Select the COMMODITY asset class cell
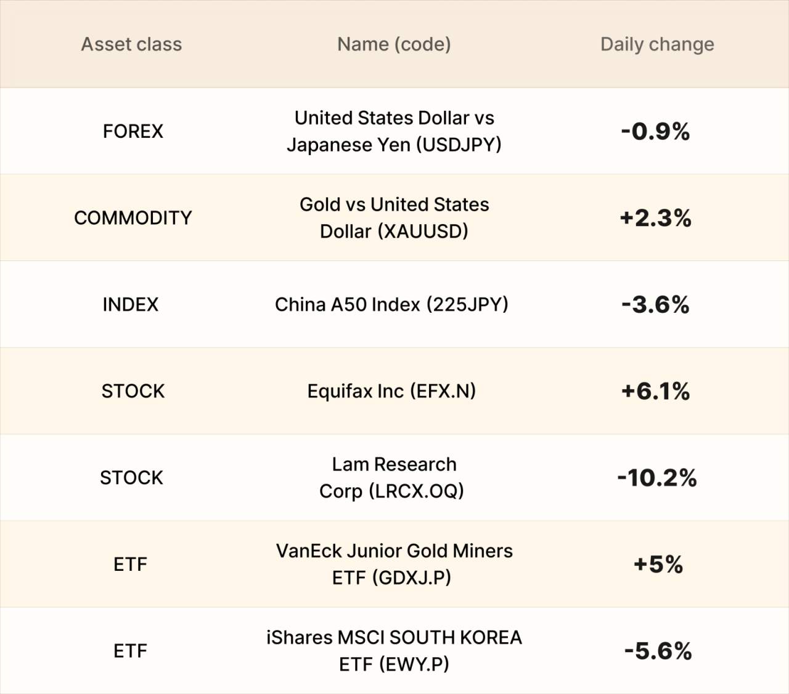Image resolution: width=789 pixels, height=694 pixels. [x=133, y=218]
